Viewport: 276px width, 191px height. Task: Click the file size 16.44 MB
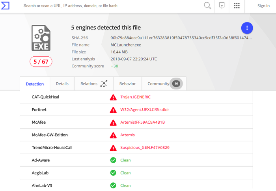click(119, 52)
